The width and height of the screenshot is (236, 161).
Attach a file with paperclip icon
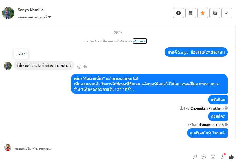[x=195, y=157]
